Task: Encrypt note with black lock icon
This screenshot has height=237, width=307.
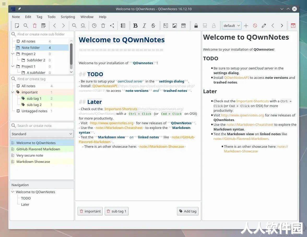Action: [x=196, y=26]
